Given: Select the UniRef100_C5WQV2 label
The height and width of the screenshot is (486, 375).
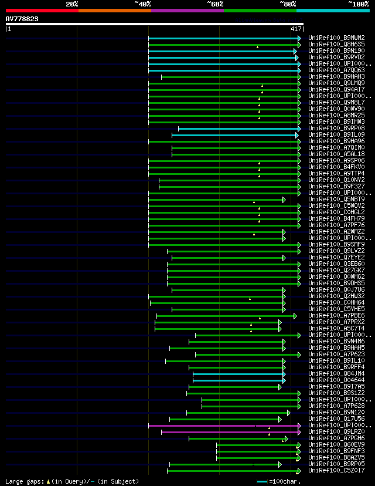Looking at the screenshot, I should pyautogui.click(x=337, y=205).
